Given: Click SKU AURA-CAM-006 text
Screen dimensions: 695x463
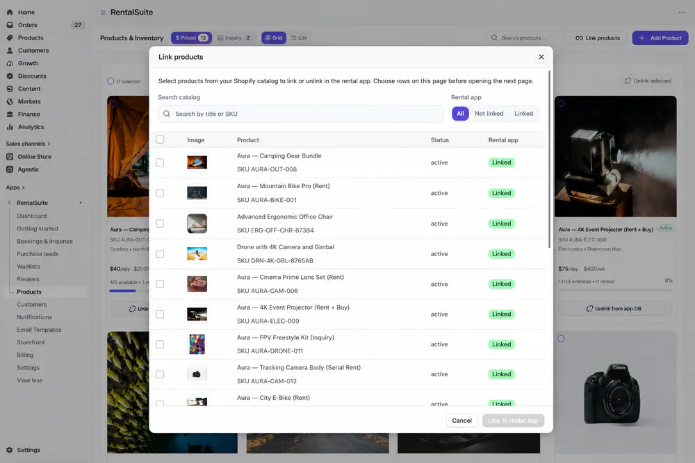Looking at the screenshot, I should 268,291.
